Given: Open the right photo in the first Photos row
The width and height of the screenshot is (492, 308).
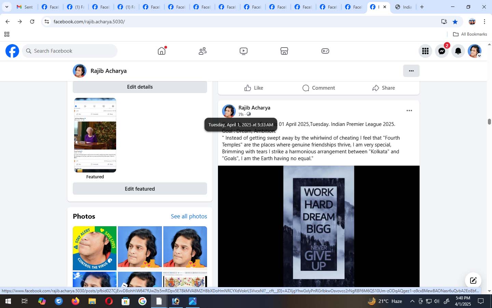Looking at the screenshot, I should pos(185,248).
